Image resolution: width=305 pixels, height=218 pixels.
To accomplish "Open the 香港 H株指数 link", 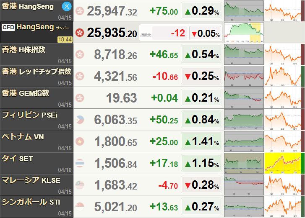I will pyautogui.click(x=23, y=50).
